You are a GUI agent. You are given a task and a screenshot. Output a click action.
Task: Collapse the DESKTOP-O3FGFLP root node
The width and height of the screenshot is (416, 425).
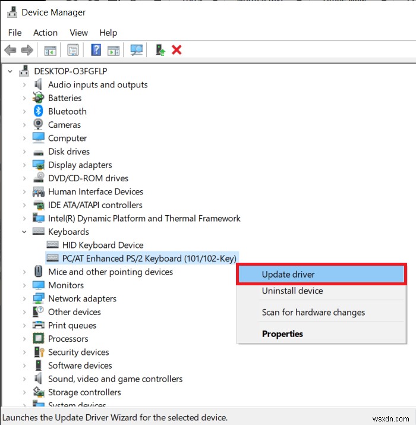click(x=10, y=71)
